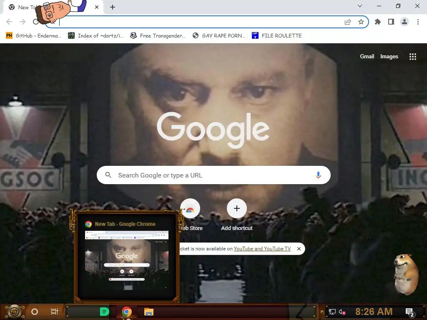Image resolution: width=427 pixels, height=320 pixels.
Task: Toggle the Chrome side panel
Action: click(391, 22)
